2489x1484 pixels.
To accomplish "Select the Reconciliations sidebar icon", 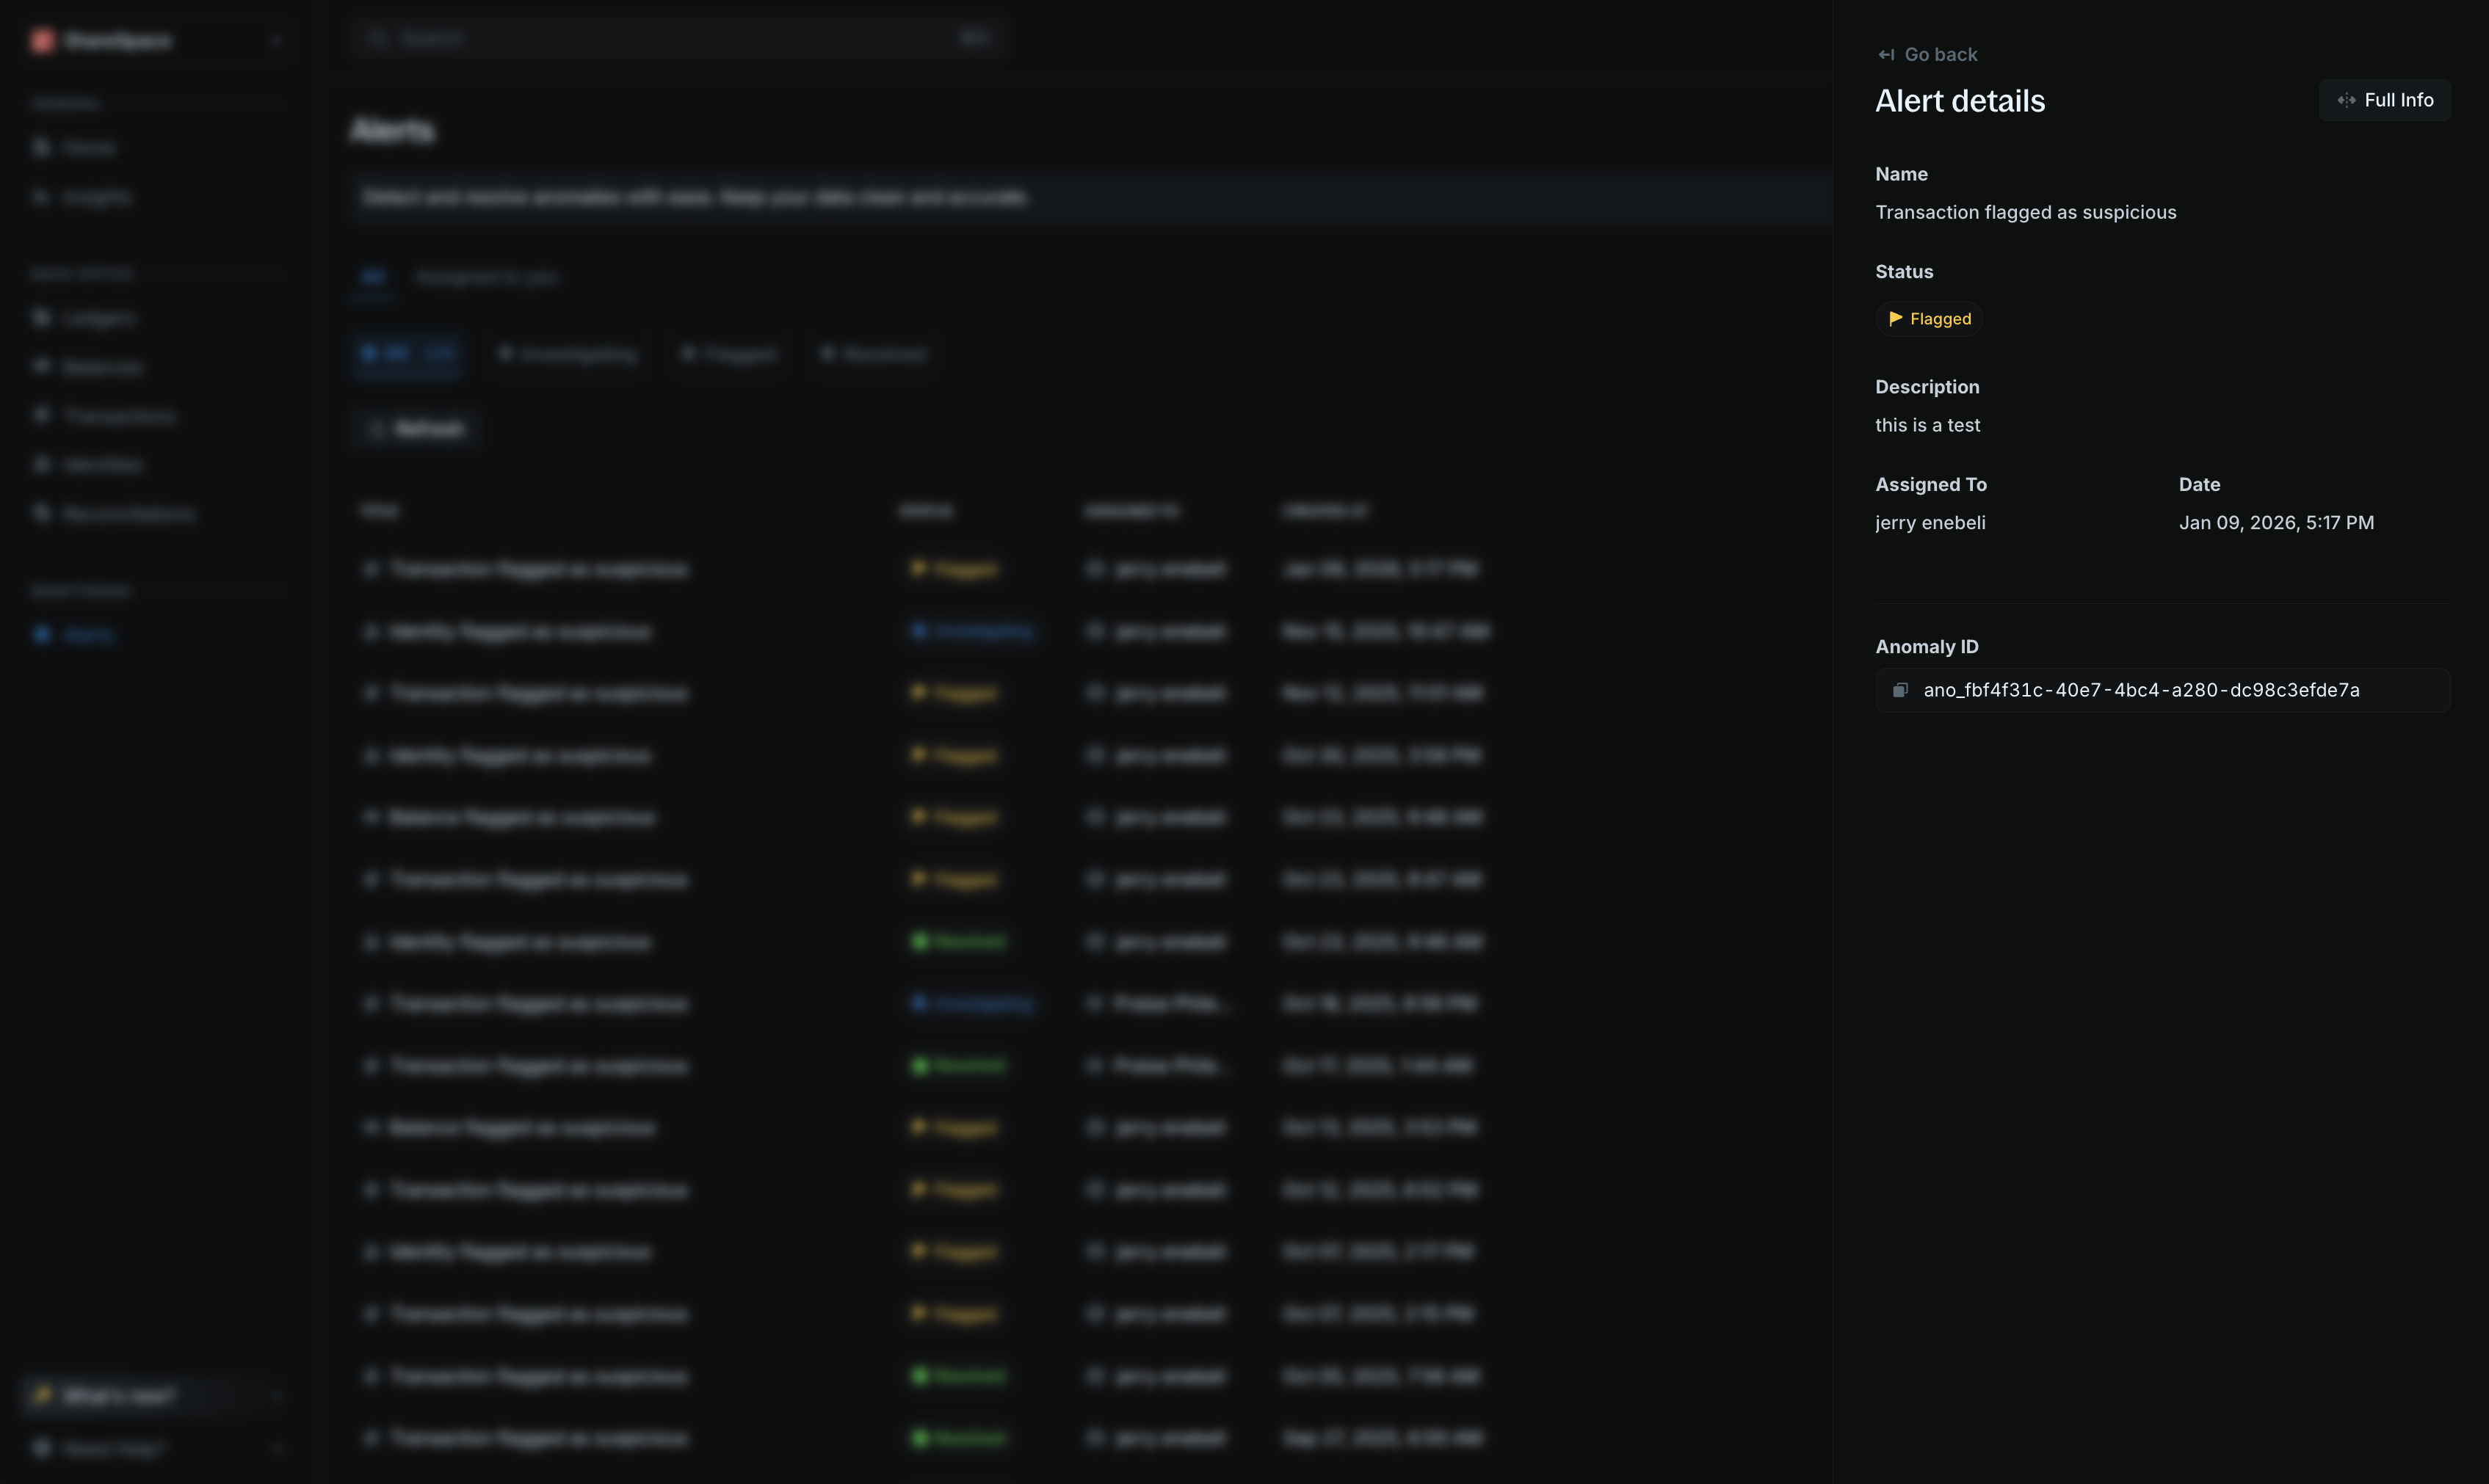I will pyautogui.click(x=40, y=512).
